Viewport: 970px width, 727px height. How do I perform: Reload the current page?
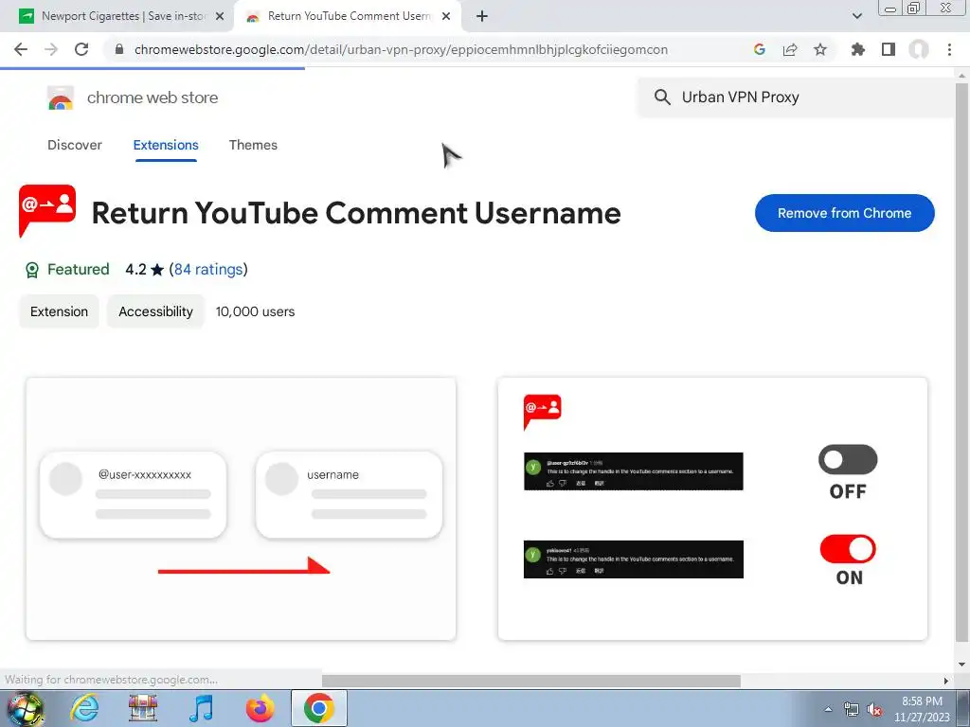[x=81, y=49]
